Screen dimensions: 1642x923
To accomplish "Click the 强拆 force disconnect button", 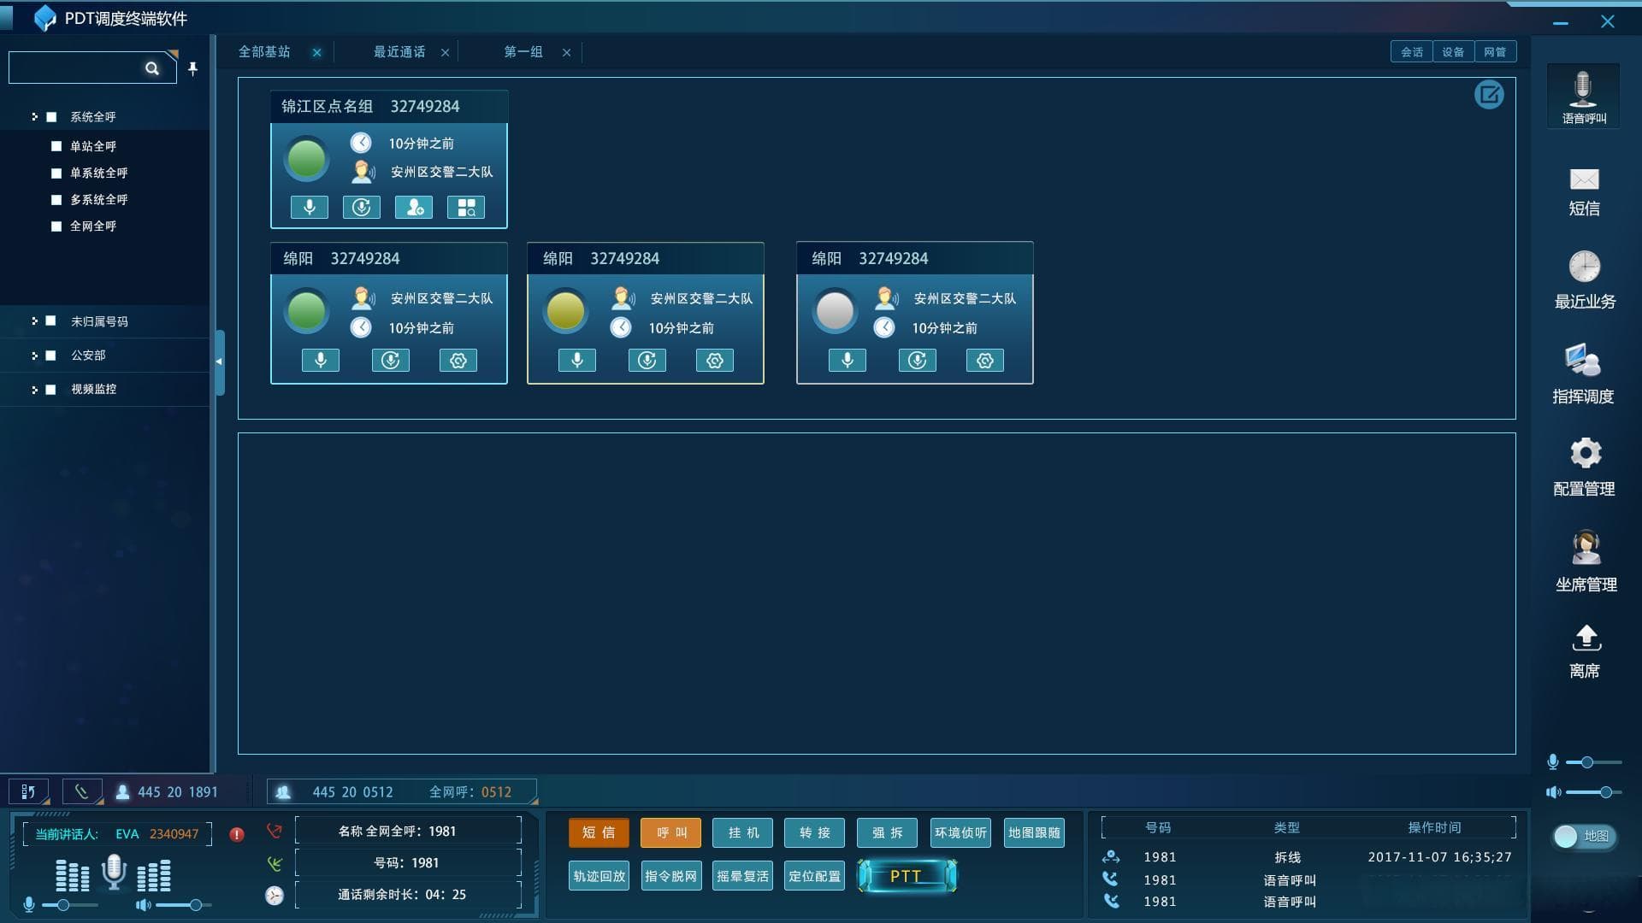I will click(x=887, y=832).
